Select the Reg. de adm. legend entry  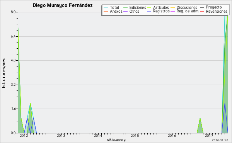pyautogui.click(x=188, y=11)
